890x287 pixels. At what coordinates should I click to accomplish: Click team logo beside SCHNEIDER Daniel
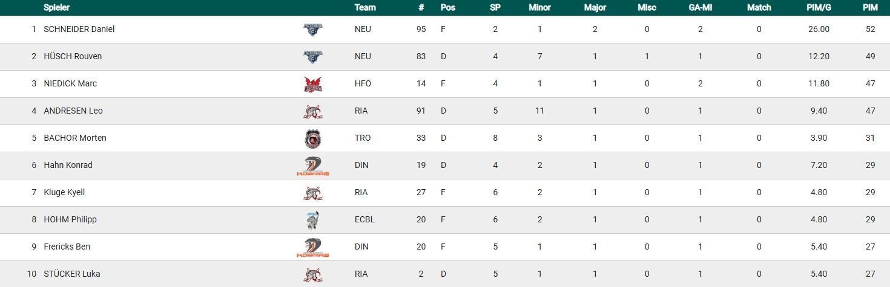point(312,30)
